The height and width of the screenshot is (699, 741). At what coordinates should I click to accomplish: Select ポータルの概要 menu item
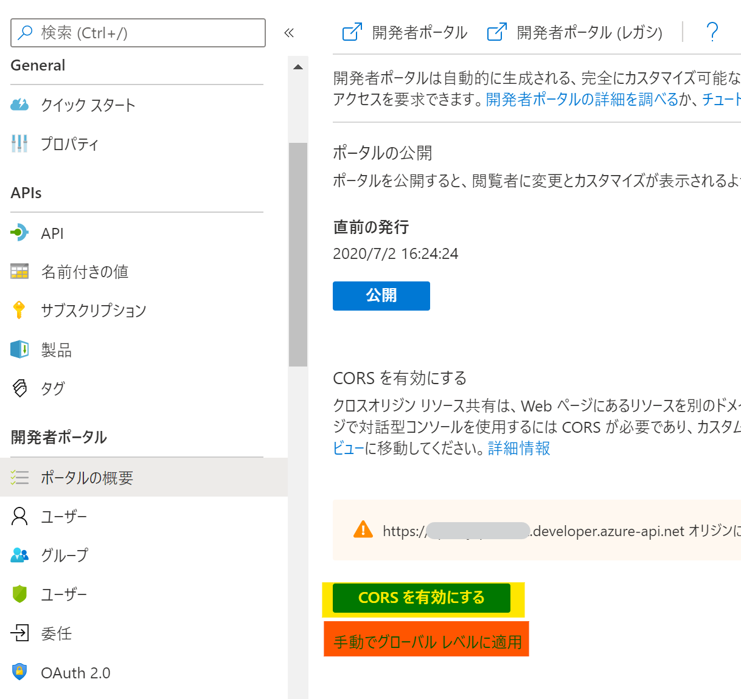(144, 477)
